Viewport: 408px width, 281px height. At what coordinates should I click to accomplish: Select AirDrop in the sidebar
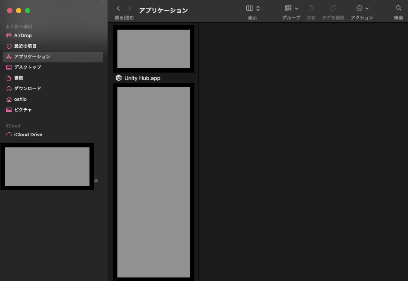[x=53, y=35]
